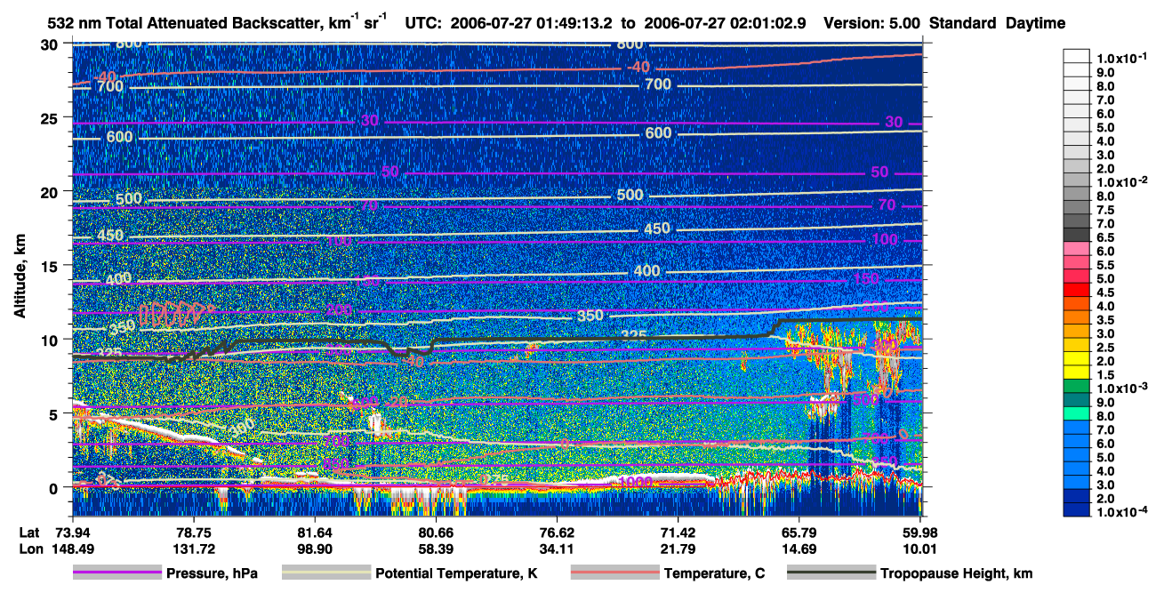The height and width of the screenshot is (593, 1156).
Task: Click latitude value 81.64
Action: [x=315, y=533]
